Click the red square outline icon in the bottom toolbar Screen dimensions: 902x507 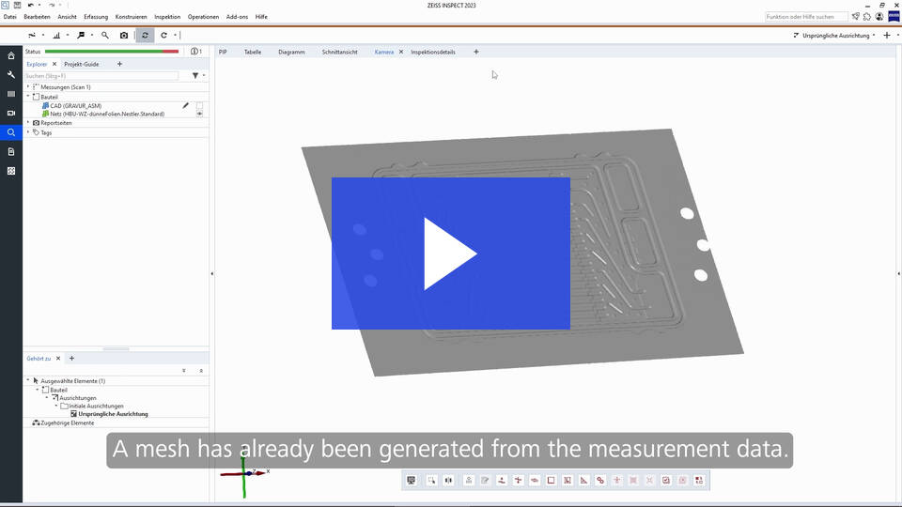tap(552, 481)
